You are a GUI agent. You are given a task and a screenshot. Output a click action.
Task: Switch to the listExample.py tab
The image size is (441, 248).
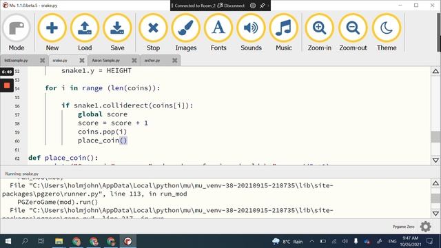tap(17, 61)
